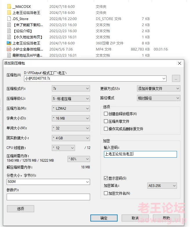Click the MP4 video file icon
This screenshot has height=227, width=192.
coord(9,49)
